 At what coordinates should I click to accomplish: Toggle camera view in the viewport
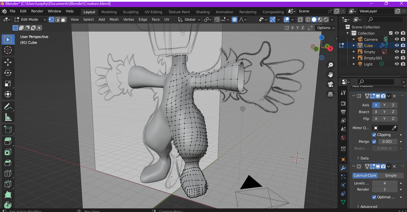pyautogui.click(x=330, y=84)
